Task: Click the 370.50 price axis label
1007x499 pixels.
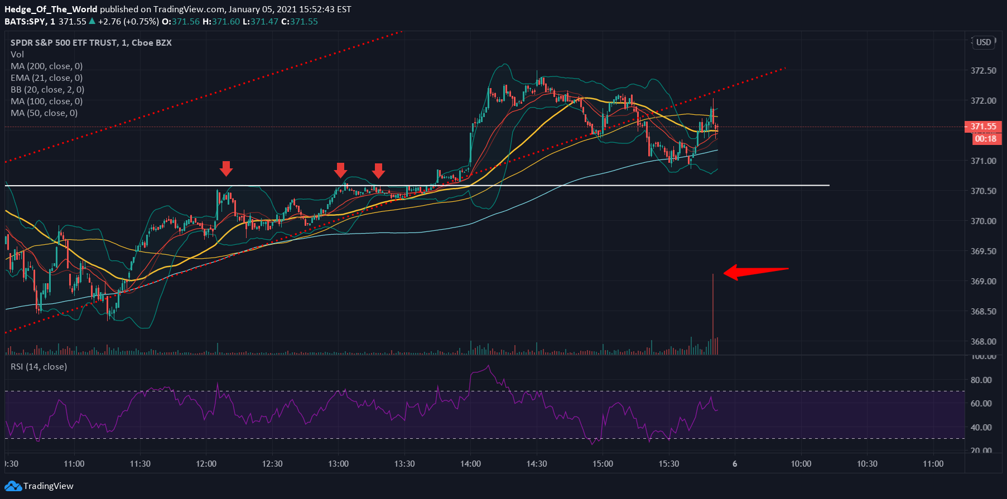Action: pyautogui.click(x=984, y=191)
